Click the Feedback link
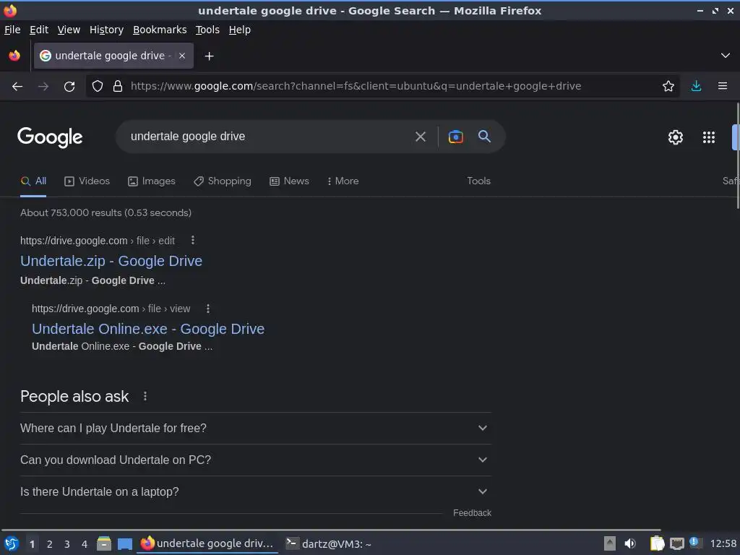Viewport: 740px width, 555px height. pos(472,513)
